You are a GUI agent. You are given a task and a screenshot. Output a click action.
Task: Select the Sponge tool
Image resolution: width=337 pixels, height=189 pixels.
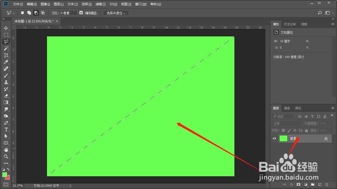click(6, 116)
